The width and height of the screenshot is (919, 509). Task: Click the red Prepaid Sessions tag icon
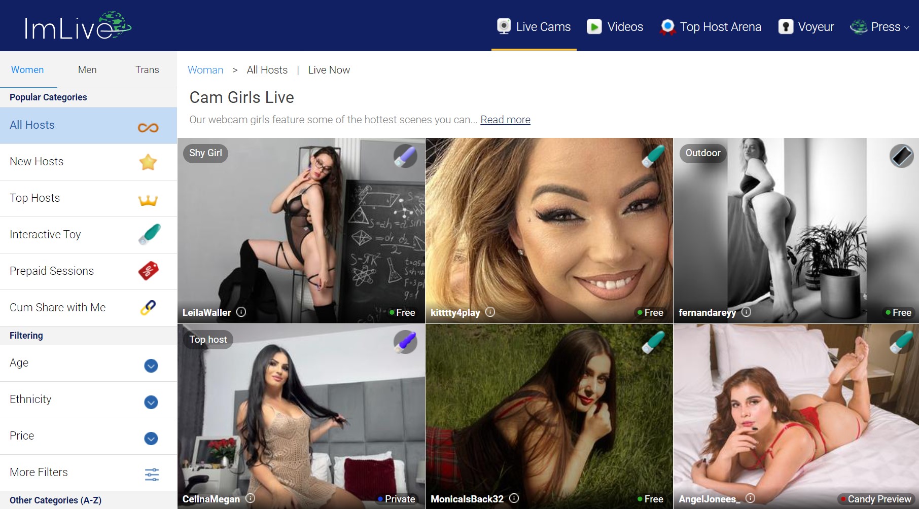[x=148, y=271]
